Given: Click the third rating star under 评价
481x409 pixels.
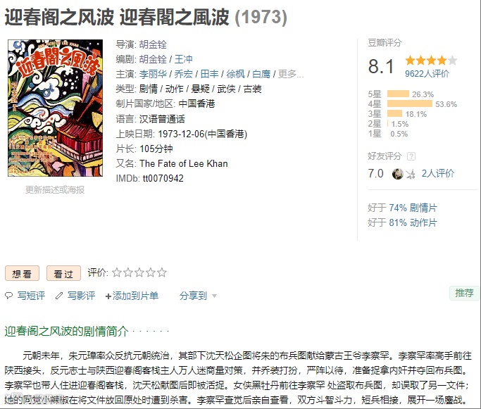Looking at the screenshot, I should (x=139, y=272).
